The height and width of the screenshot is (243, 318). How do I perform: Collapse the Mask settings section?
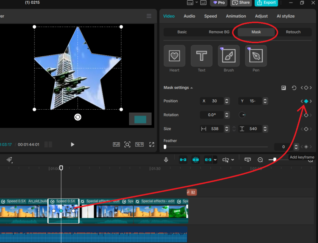[192, 88]
